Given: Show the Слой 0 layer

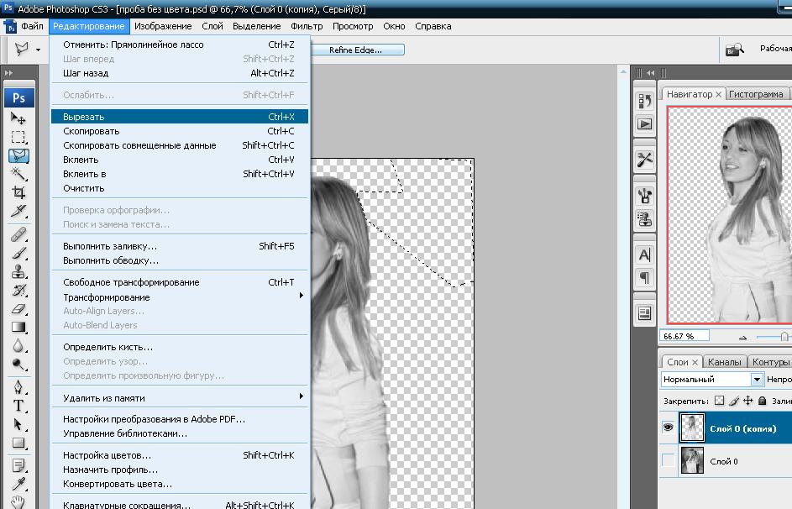Looking at the screenshot, I should point(668,460).
